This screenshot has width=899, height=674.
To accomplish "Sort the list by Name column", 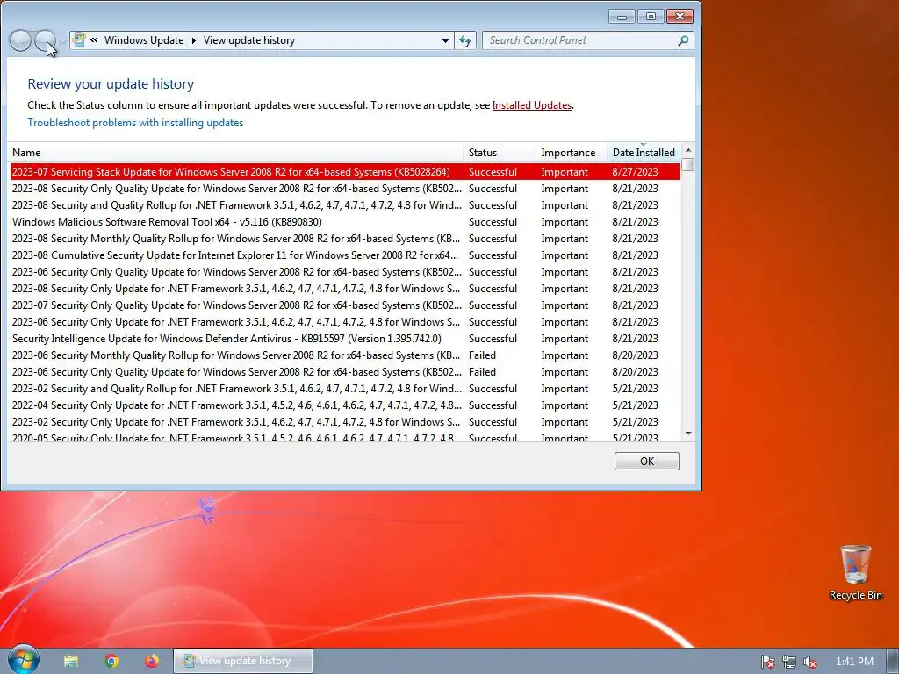I will [235, 153].
